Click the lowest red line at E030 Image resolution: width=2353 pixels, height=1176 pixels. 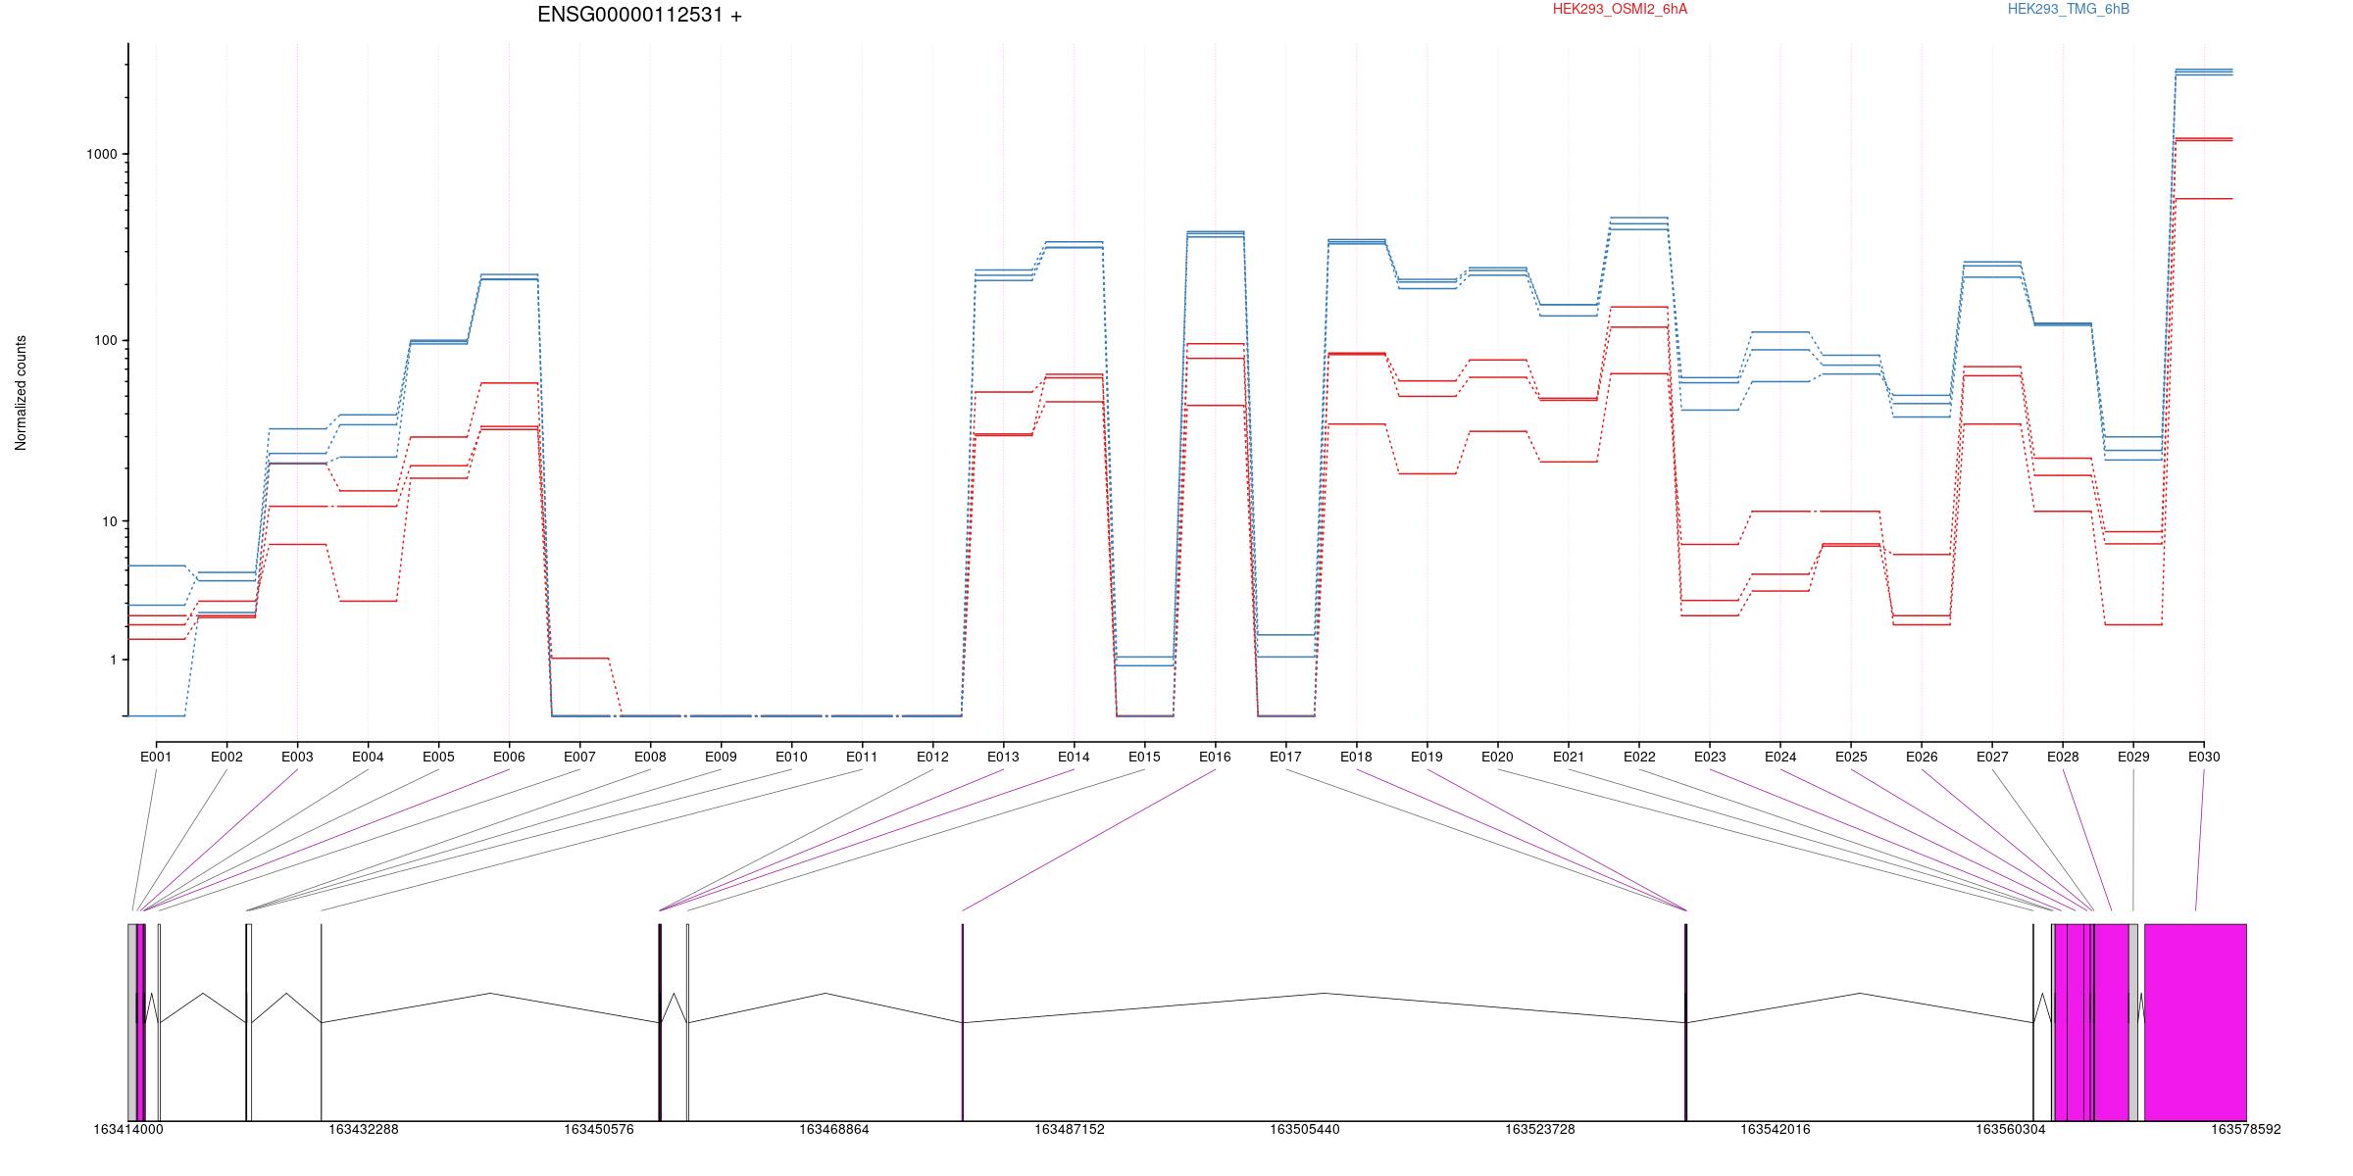coord(2204,199)
